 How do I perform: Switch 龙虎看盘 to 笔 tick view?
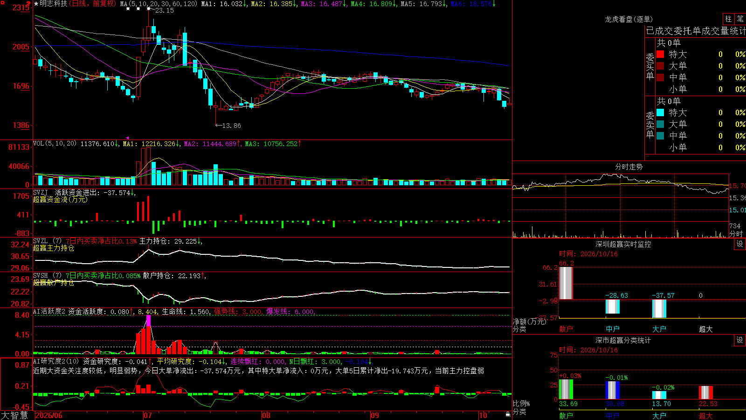point(740,19)
